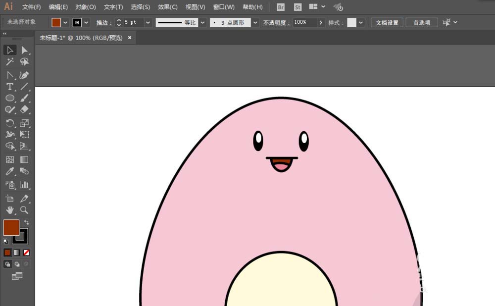Select the Direct Selection tool
The height and width of the screenshot is (306, 495).
(24, 50)
